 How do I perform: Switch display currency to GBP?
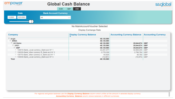click(x=69, y=9)
